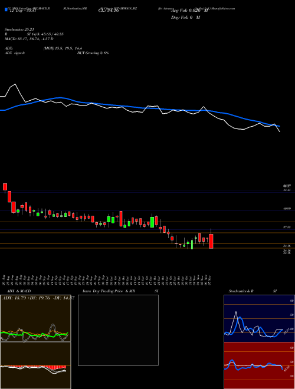
Task: Click the 'Avg Vol: 0.026 M' label
Action: tap(189, 11)
